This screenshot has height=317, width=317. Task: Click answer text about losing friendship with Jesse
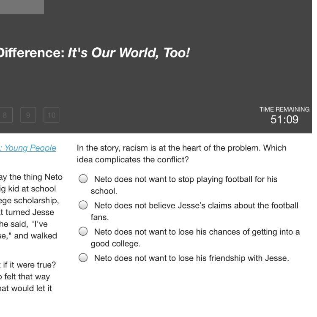click(191, 258)
